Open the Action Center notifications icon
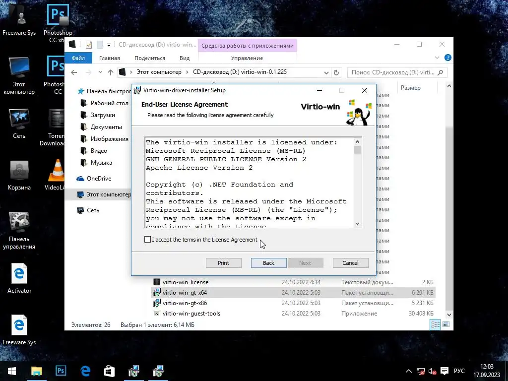This screenshot has width=508, height=381. tap(444, 371)
